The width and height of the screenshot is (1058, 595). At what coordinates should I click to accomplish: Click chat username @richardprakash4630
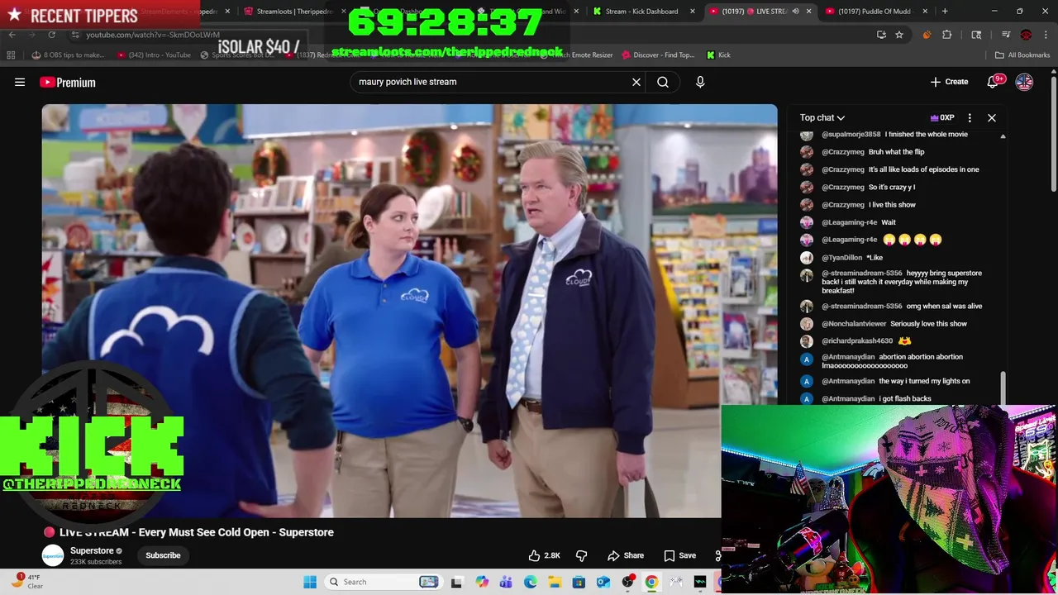click(857, 340)
